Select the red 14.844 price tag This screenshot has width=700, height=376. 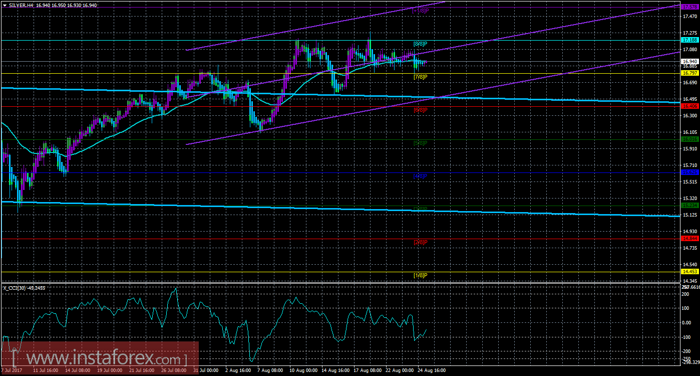(x=690, y=238)
